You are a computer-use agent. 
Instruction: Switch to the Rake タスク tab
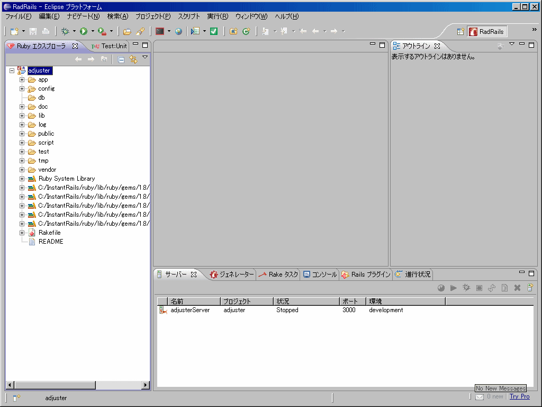pos(278,275)
